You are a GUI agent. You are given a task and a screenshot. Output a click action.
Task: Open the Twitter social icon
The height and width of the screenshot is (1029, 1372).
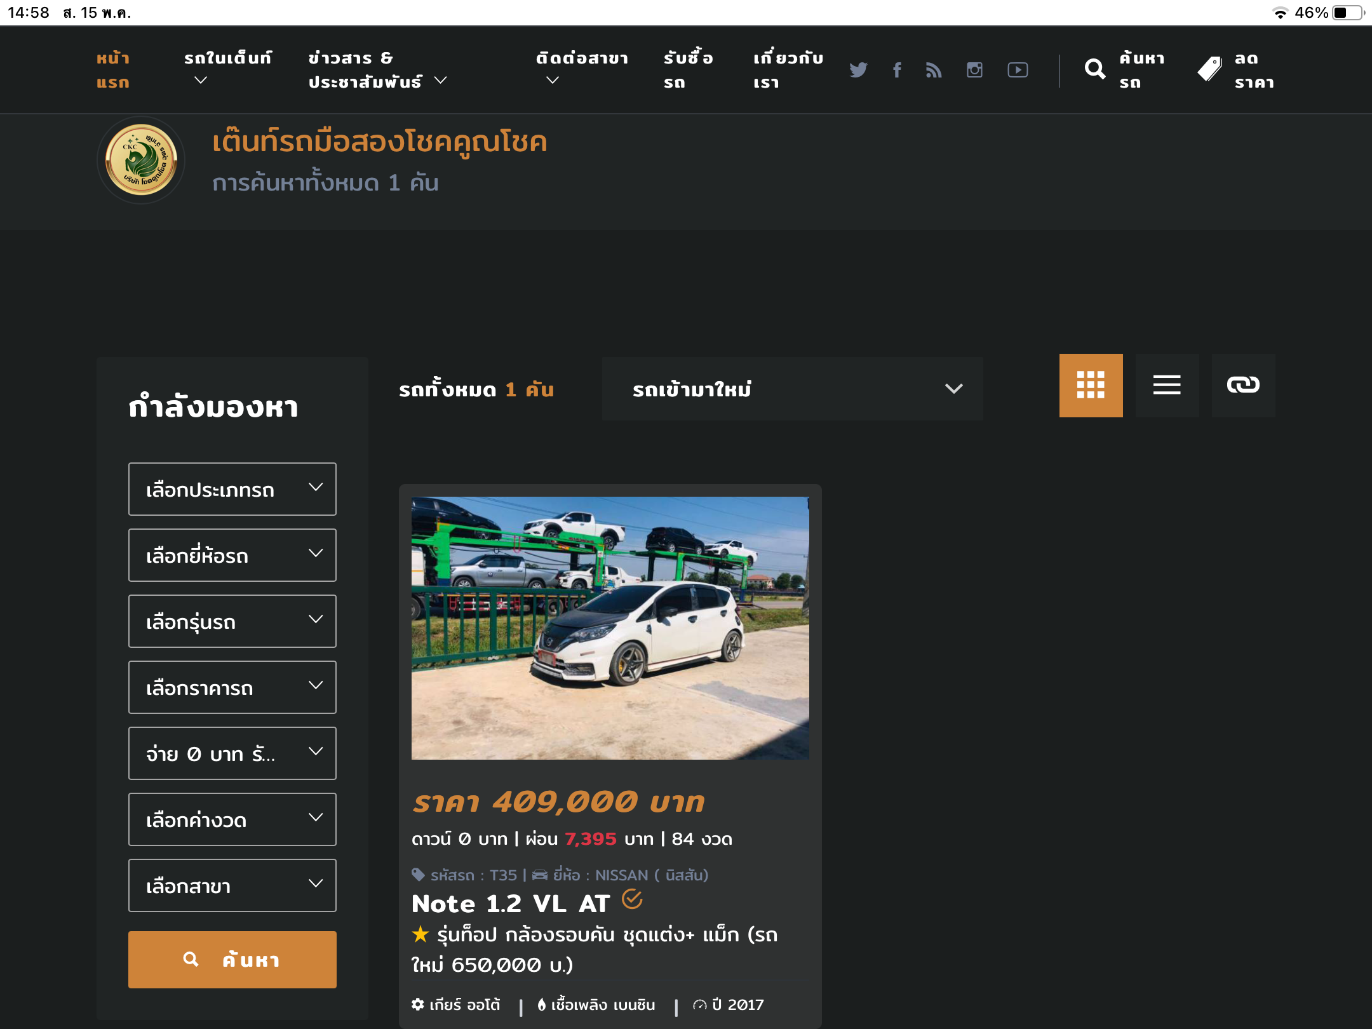click(858, 70)
